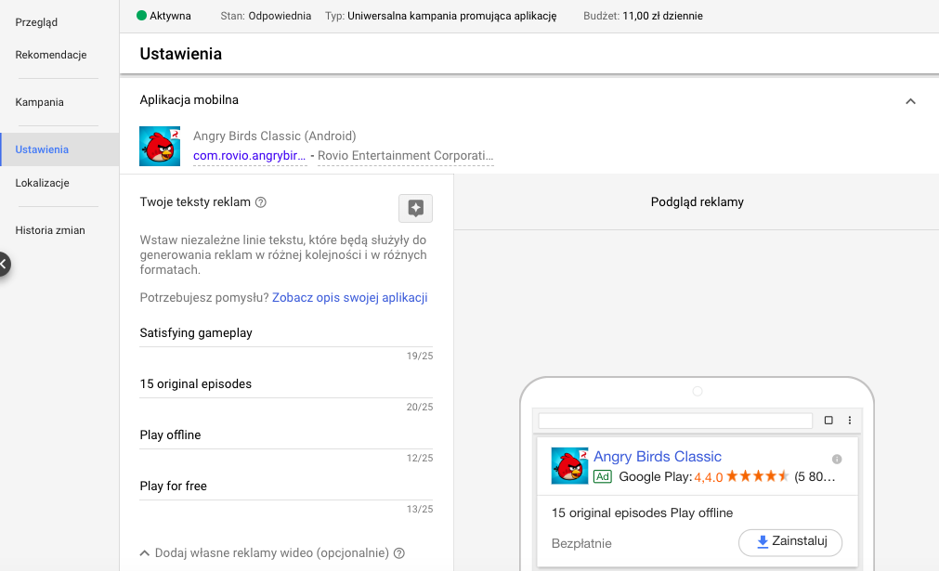939x571 pixels.
Task: Collapse the Aplikacja mobilna section
Action: coord(910,101)
